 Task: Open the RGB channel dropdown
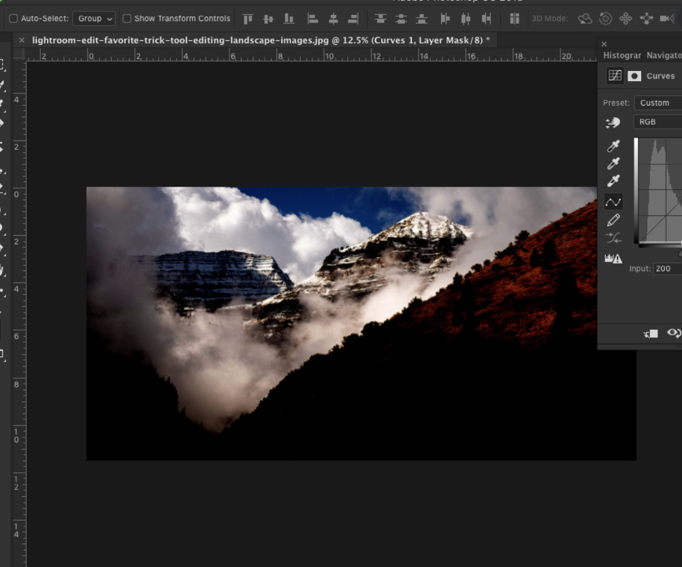tap(658, 122)
